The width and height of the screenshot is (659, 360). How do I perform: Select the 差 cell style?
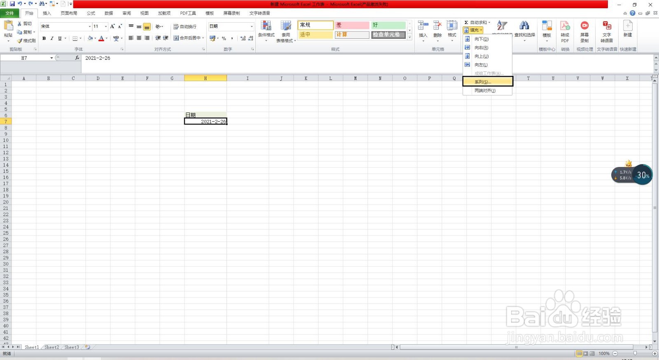tap(352, 25)
